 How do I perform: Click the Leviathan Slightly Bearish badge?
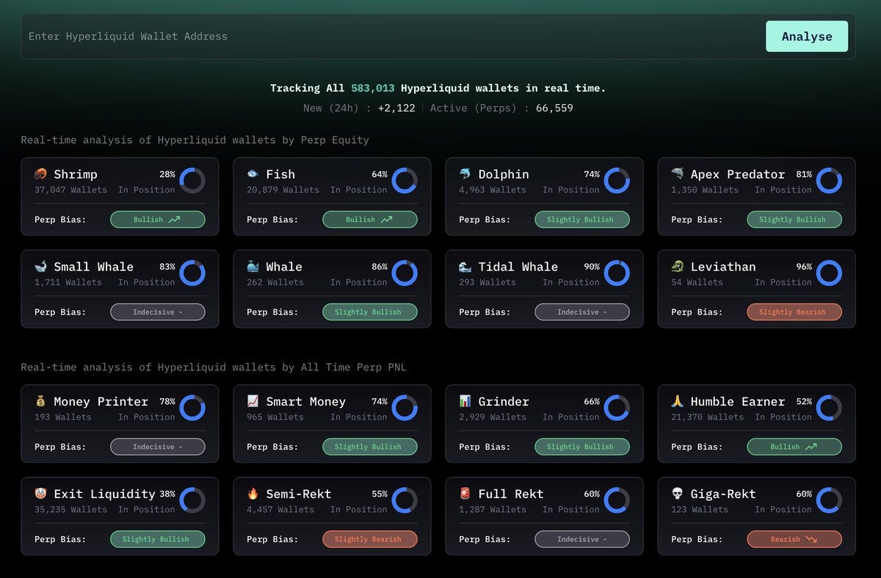(794, 312)
